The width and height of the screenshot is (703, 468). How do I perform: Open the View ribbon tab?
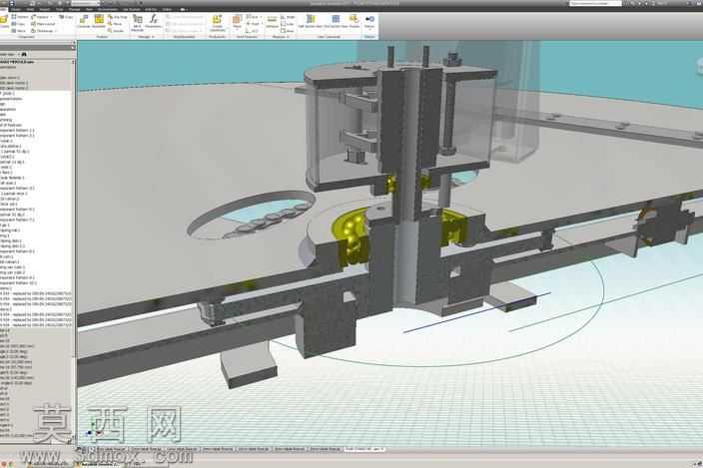[89, 9]
